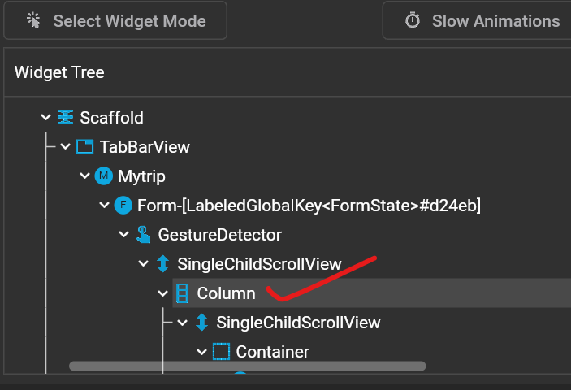Click the horizontal scrollbar of widget tree
This screenshot has width=571, height=390.
[x=248, y=366]
